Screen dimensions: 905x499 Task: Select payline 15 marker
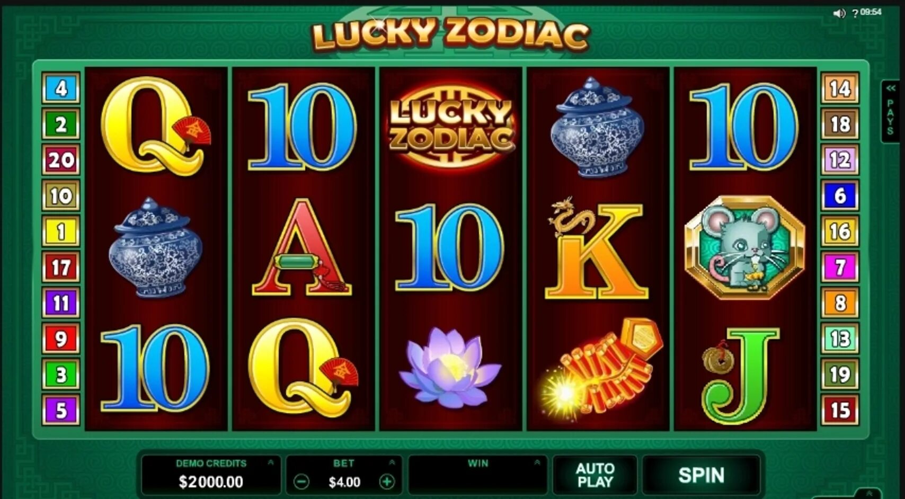[x=840, y=410]
